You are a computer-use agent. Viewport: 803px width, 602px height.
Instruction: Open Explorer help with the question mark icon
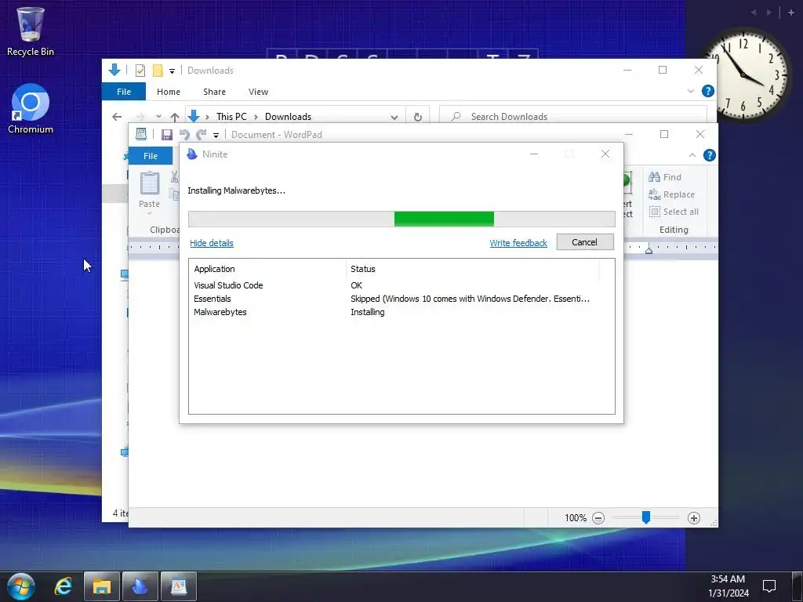tap(708, 91)
